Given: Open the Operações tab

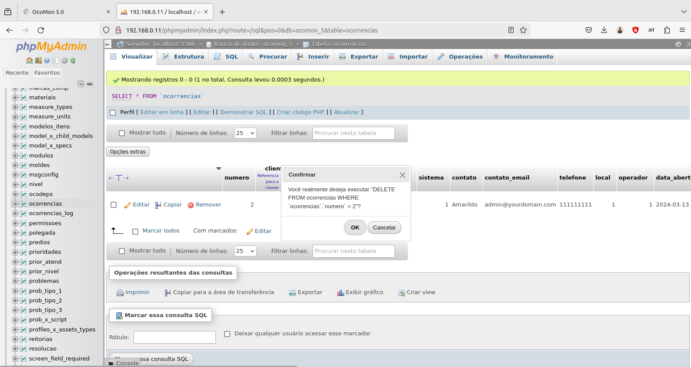Looking at the screenshot, I should click(460, 57).
